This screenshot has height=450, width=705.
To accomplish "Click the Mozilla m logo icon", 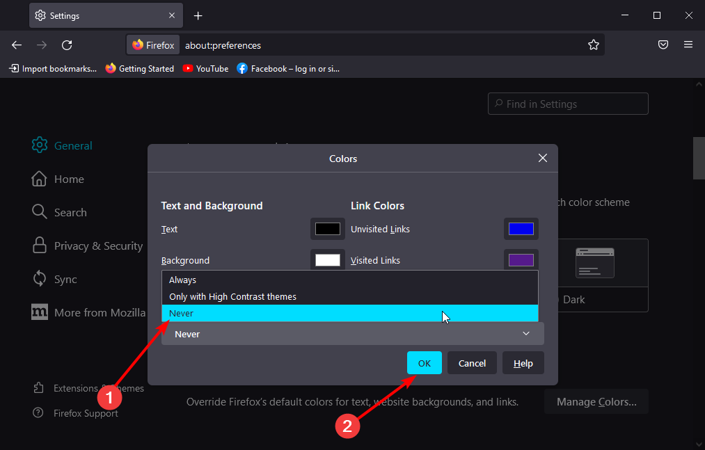I will click(40, 312).
